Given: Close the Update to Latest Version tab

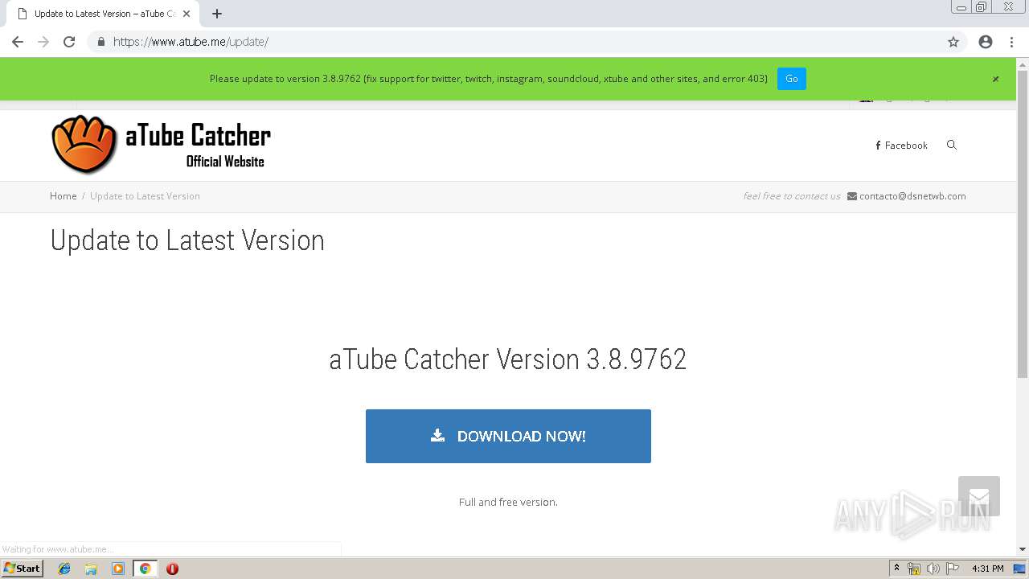Looking at the screenshot, I should pos(187,14).
